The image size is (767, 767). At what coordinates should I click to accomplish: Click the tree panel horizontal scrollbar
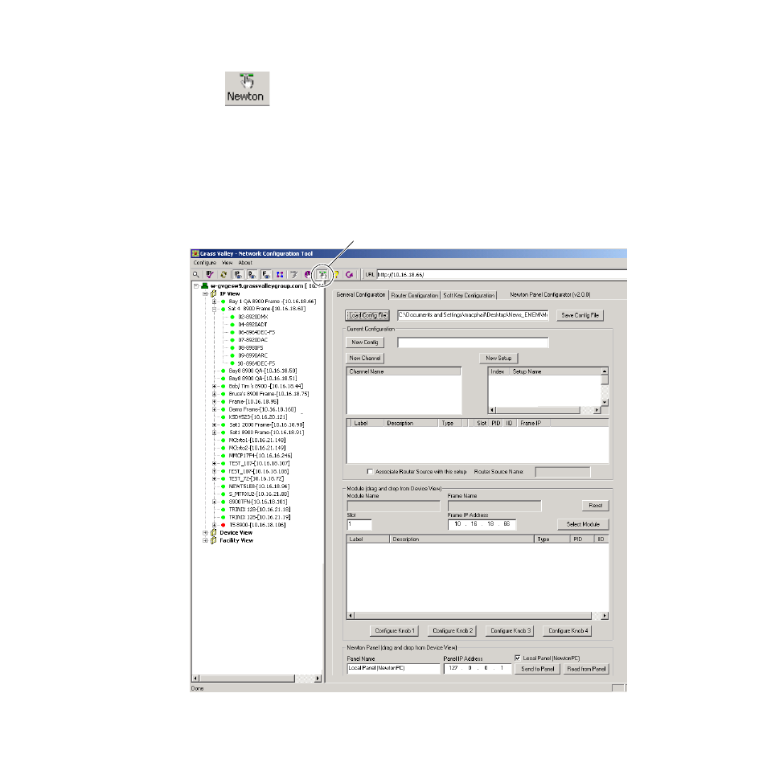pos(256,679)
